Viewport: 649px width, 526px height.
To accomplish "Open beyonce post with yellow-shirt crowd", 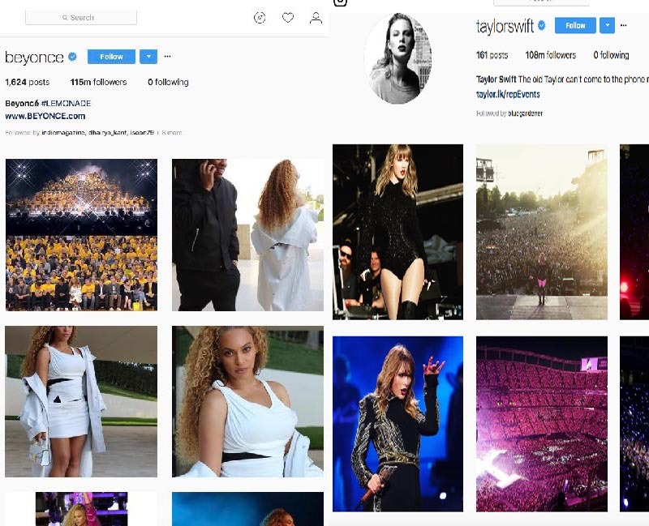I will point(82,235).
